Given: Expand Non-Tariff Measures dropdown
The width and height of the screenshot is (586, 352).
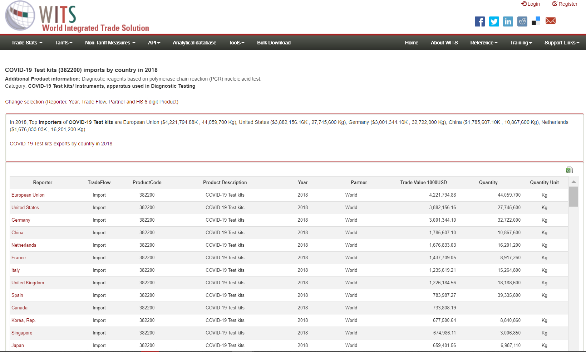Looking at the screenshot, I should pyautogui.click(x=110, y=43).
